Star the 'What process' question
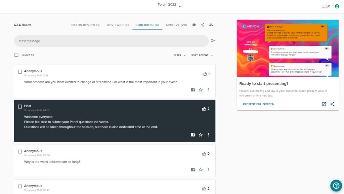Screen dimensions: 344x194 coord(201,90)
